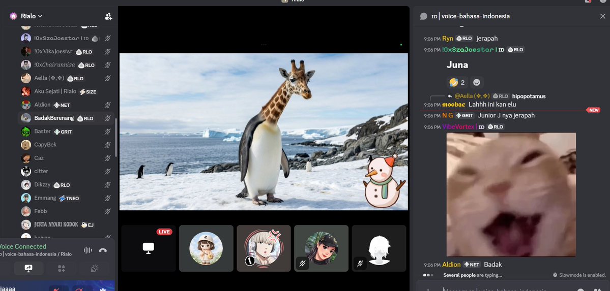The width and height of the screenshot is (610, 291).
Task: Open the cat GIF posted by VibeVortex
Action: [x=511, y=195]
